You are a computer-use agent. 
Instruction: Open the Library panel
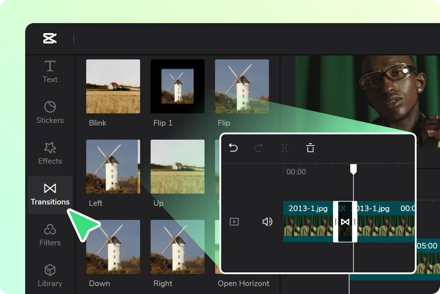tap(50, 276)
